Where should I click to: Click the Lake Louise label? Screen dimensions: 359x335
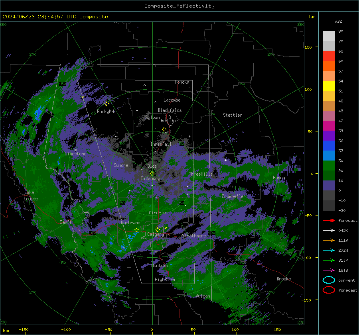tap(31, 196)
